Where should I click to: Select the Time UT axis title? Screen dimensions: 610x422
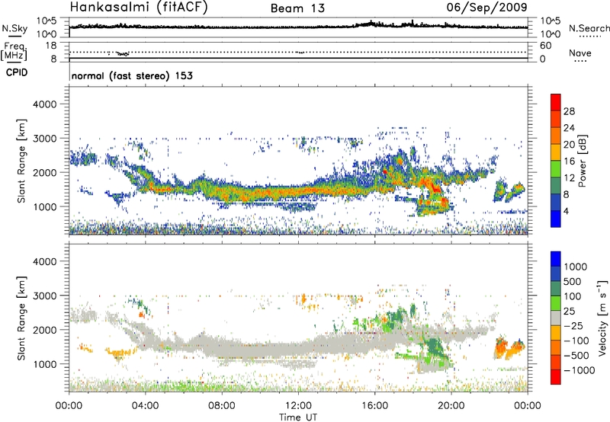pos(298,417)
